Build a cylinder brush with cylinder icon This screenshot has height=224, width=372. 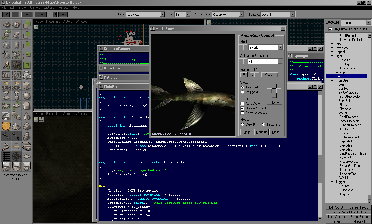pos(26,106)
